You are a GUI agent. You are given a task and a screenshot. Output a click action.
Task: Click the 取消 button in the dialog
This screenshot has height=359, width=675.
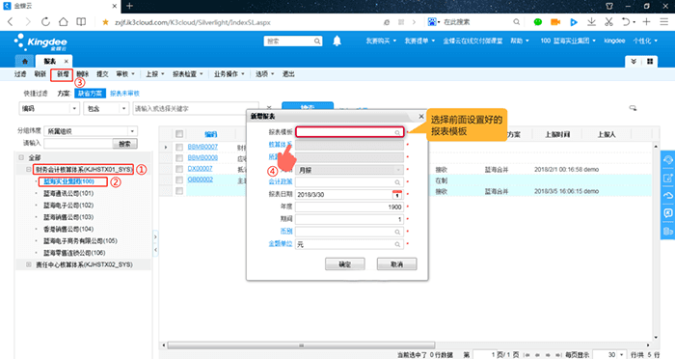coord(396,264)
